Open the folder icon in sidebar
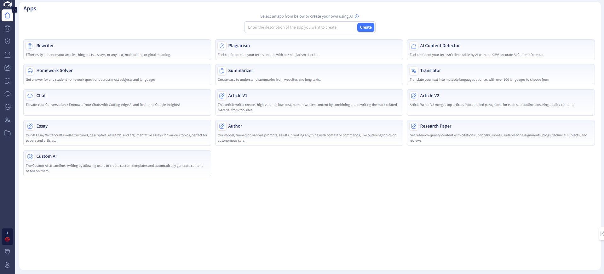 pyautogui.click(x=8, y=133)
